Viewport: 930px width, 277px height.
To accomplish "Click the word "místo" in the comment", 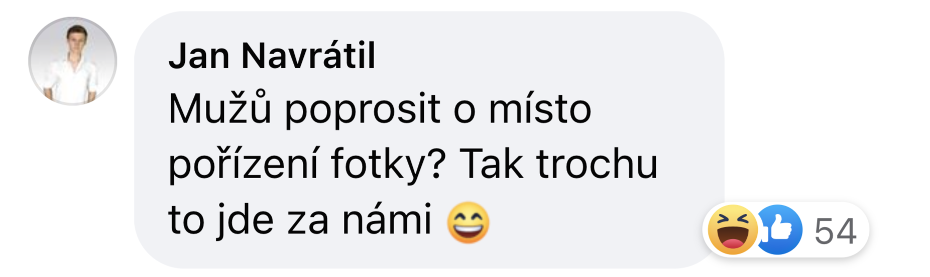I will [540, 108].
